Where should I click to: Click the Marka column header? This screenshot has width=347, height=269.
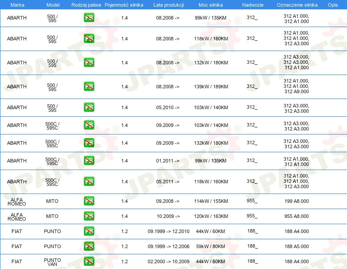coord(17,5)
